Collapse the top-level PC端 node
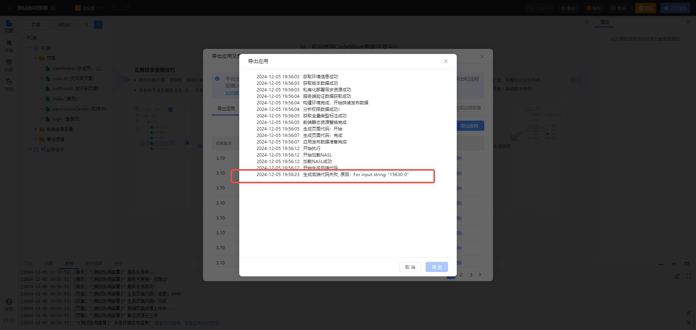The width and height of the screenshot is (696, 330). click(24, 38)
